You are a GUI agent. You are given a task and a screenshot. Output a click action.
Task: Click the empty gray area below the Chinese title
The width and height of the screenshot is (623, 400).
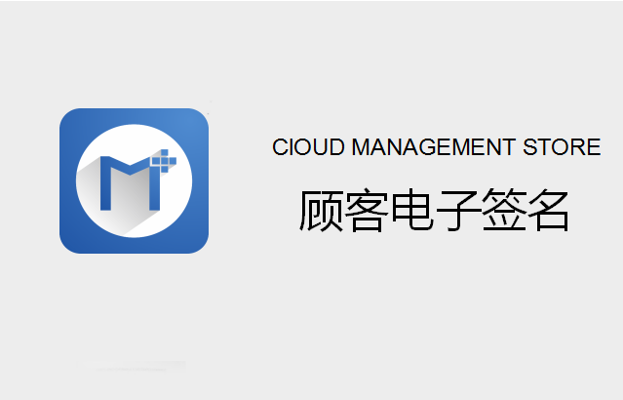coord(436,310)
